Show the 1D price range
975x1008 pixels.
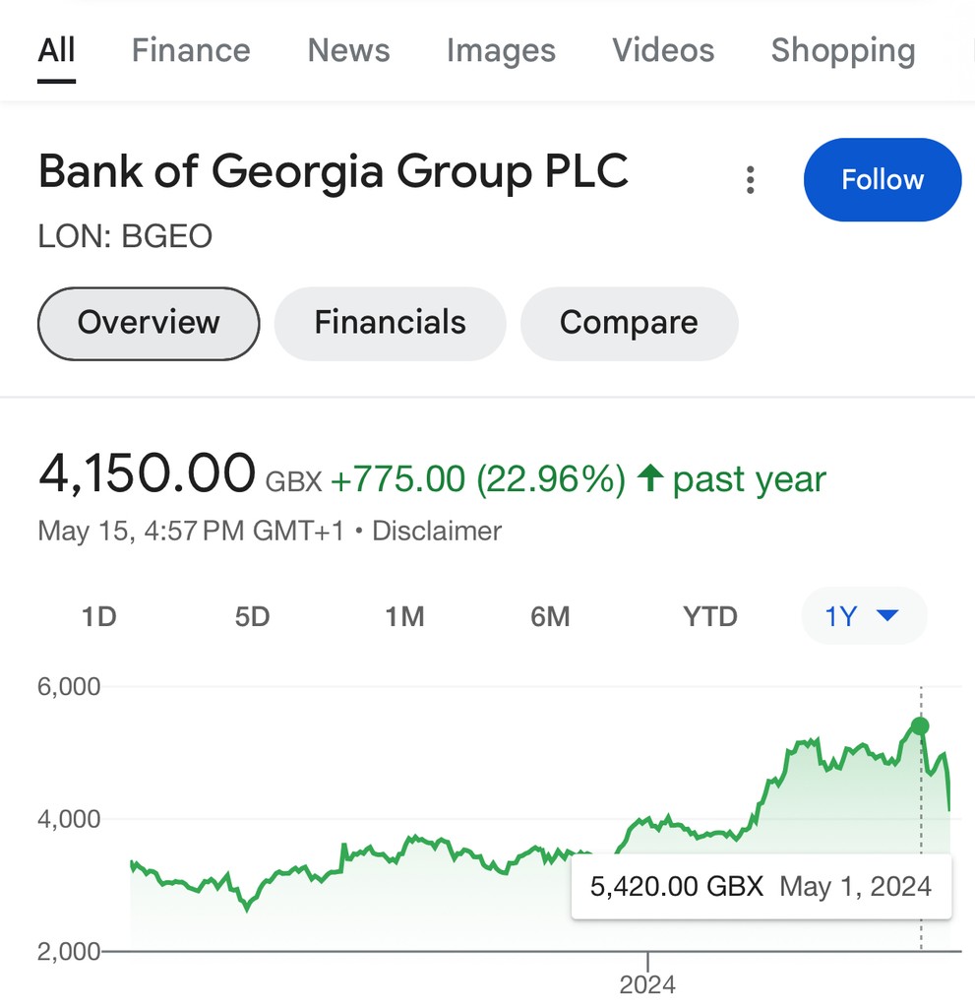[98, 617]
